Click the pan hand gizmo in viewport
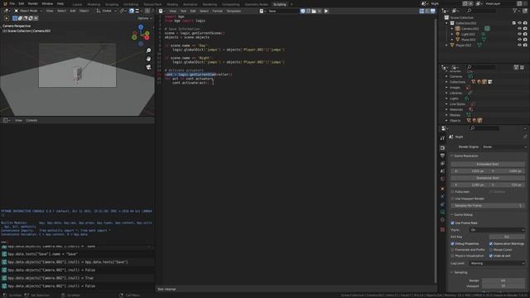 (x=149, y=59)
